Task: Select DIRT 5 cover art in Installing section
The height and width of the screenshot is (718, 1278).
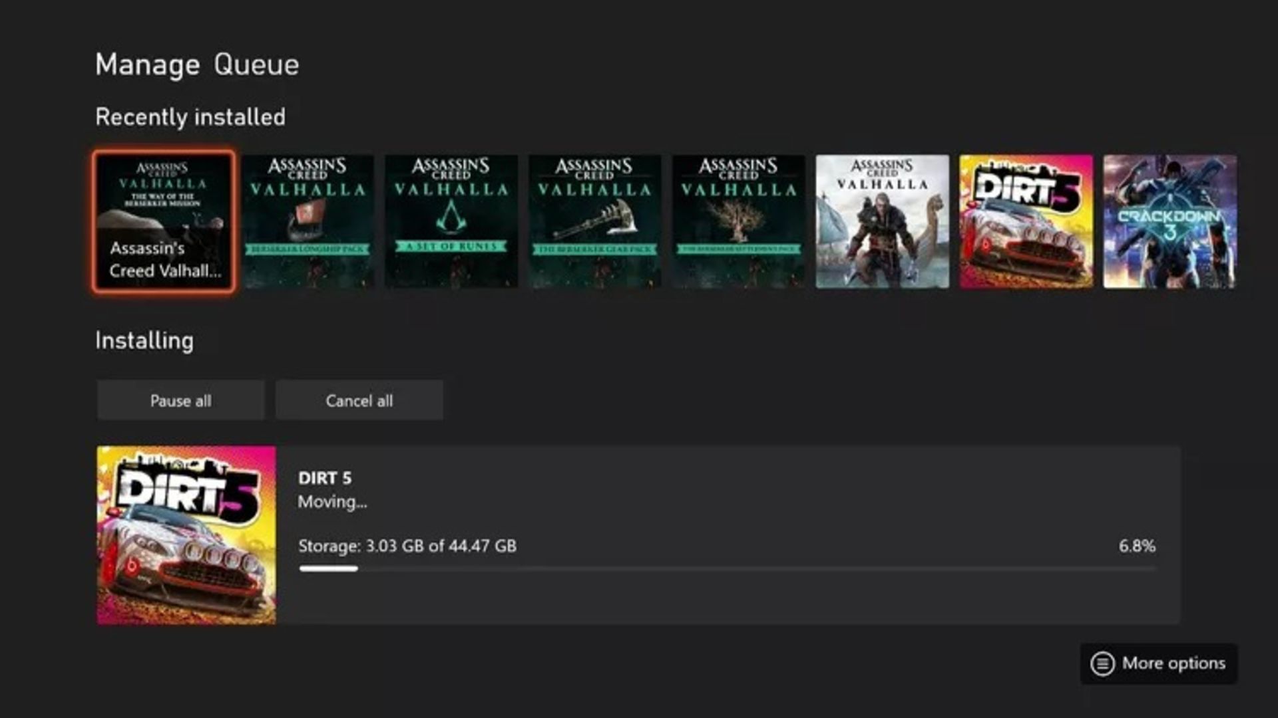Action: point(186,535)
